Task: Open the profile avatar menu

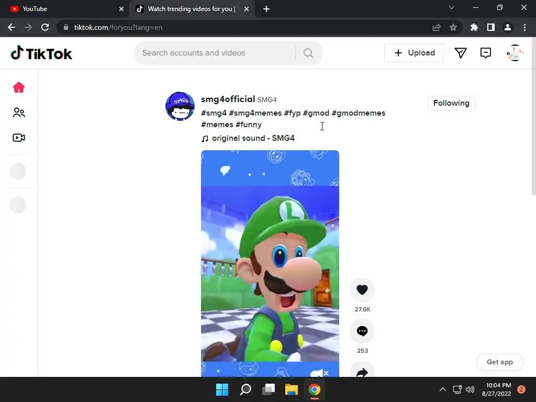Action: 515,53
